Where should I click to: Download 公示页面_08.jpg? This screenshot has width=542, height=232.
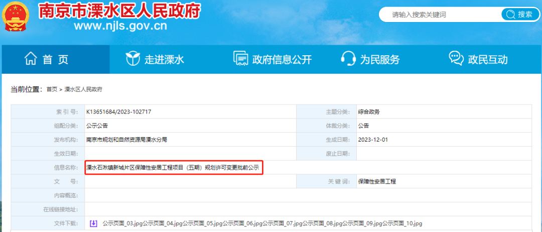(x=323, y=223)
